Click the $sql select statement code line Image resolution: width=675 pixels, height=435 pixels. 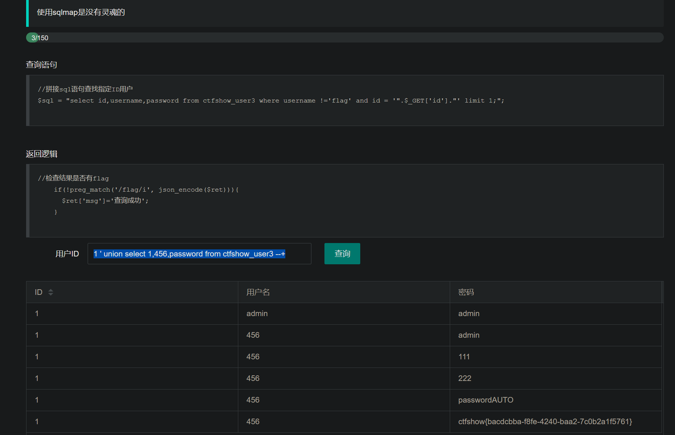[271, 101]
